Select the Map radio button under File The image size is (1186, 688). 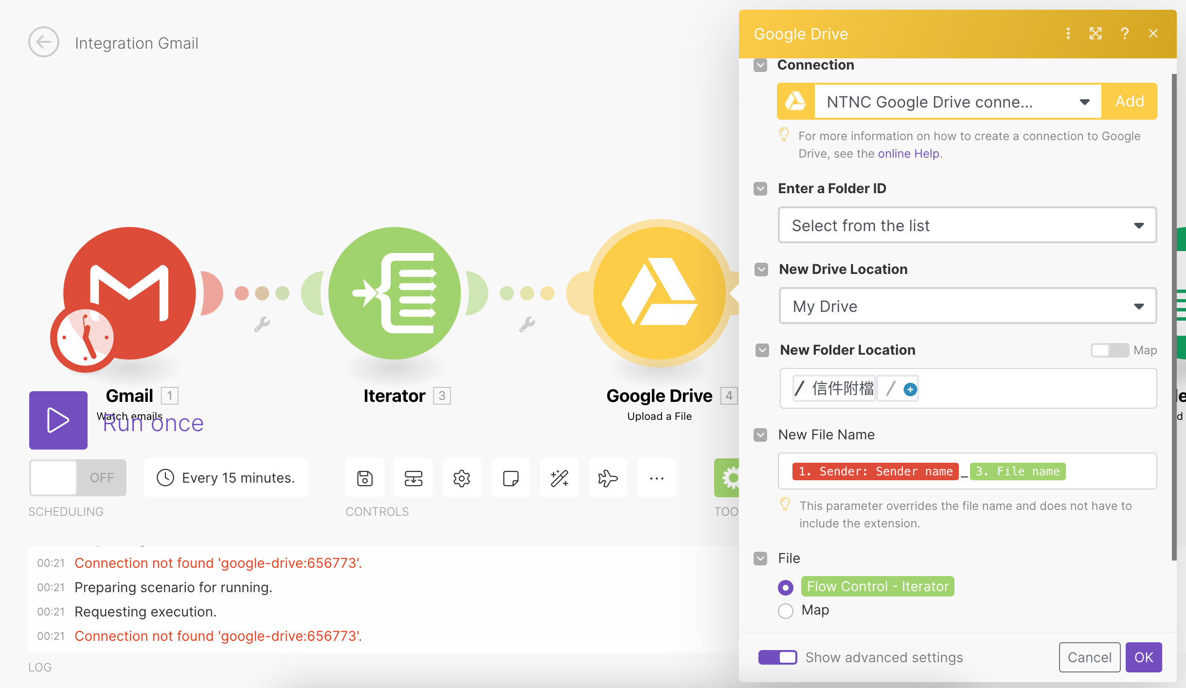785,611
